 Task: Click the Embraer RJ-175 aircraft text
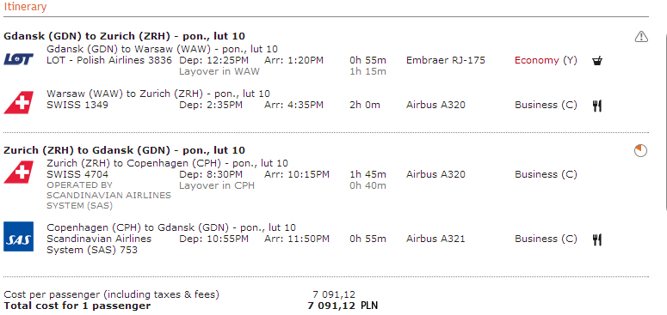pos(445,60)
